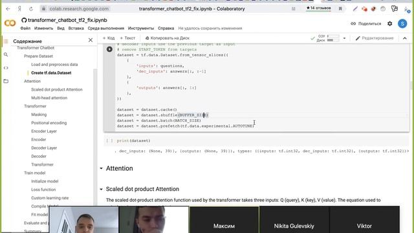The image size is (414, 233).
Task: Jump to Positional encoding in contents
Action: (49, 123)
